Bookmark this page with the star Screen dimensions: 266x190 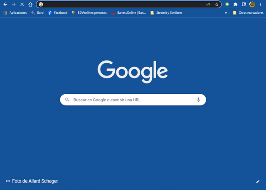click(217, 5)
